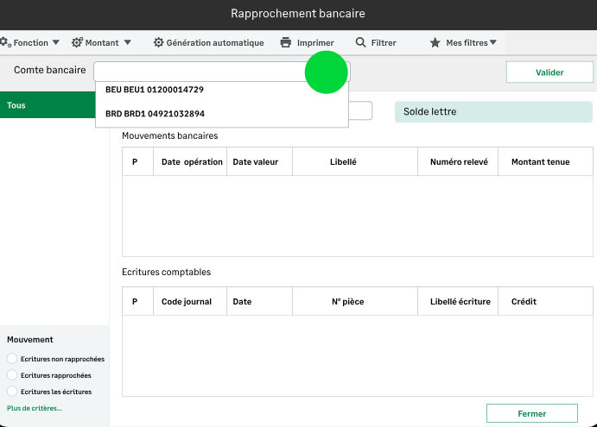Viewport: 597px width, 427px height.
Task: Choose BEU BEU1 01200014729 account option
Action: pyautogui.click(x=155, y=90)
